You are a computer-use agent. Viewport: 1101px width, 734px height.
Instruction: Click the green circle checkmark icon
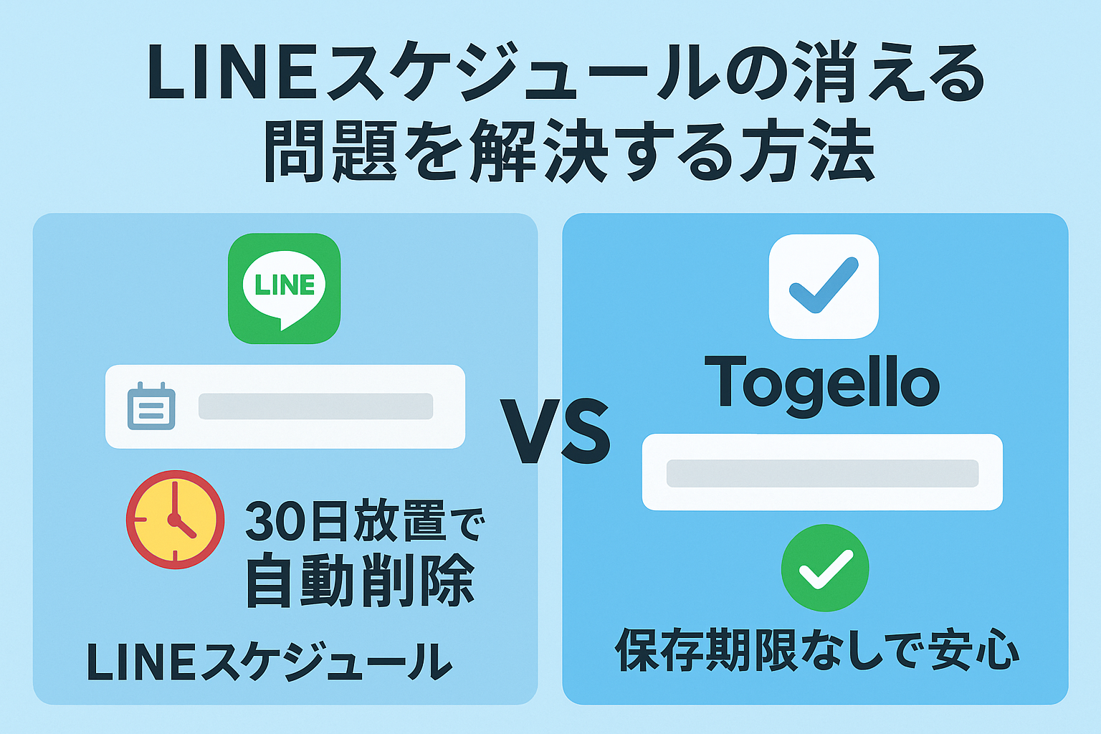825,568
